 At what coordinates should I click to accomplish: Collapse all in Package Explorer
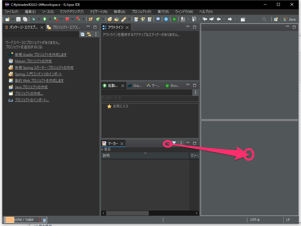(x=82, y=34)
